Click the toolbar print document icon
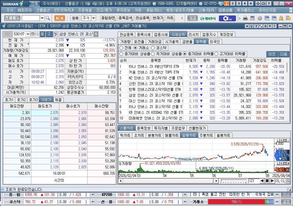The height and width of the screenshot is (206, 293). pos(245,18)
